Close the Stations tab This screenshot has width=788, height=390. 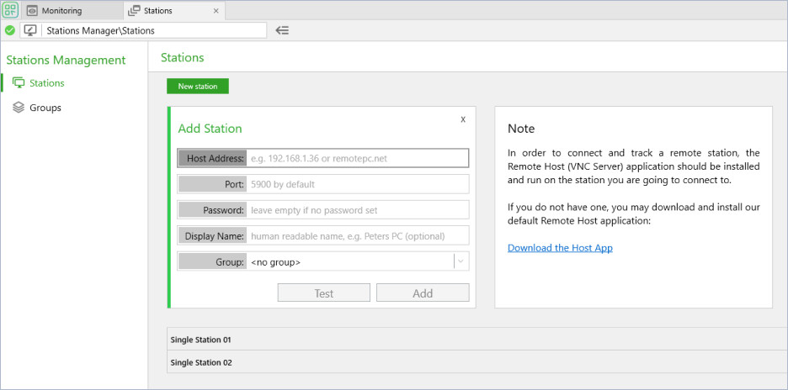click(216, 11)
